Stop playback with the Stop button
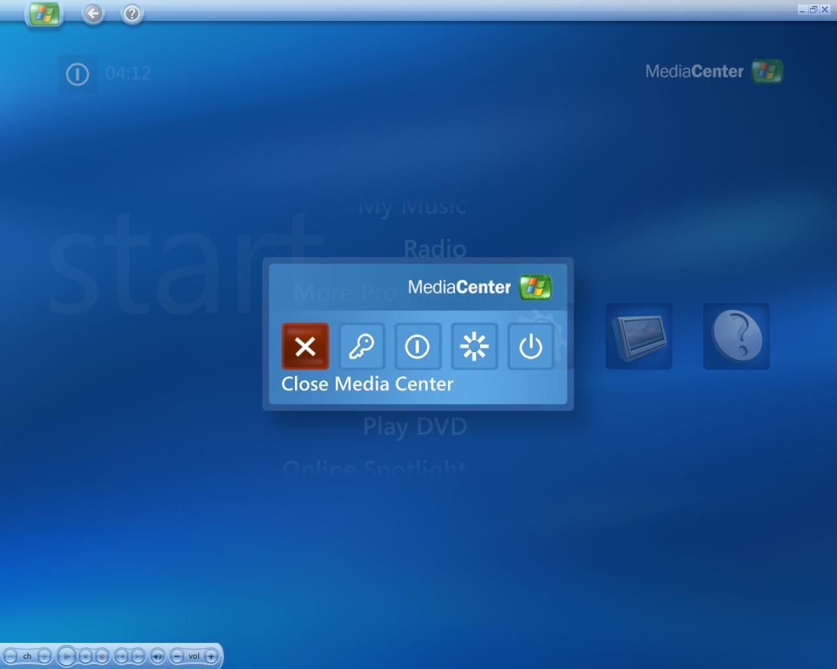Image resolution: width=837 pixels, height=669 pixels. pyautogui.click(x=86, y=656)
